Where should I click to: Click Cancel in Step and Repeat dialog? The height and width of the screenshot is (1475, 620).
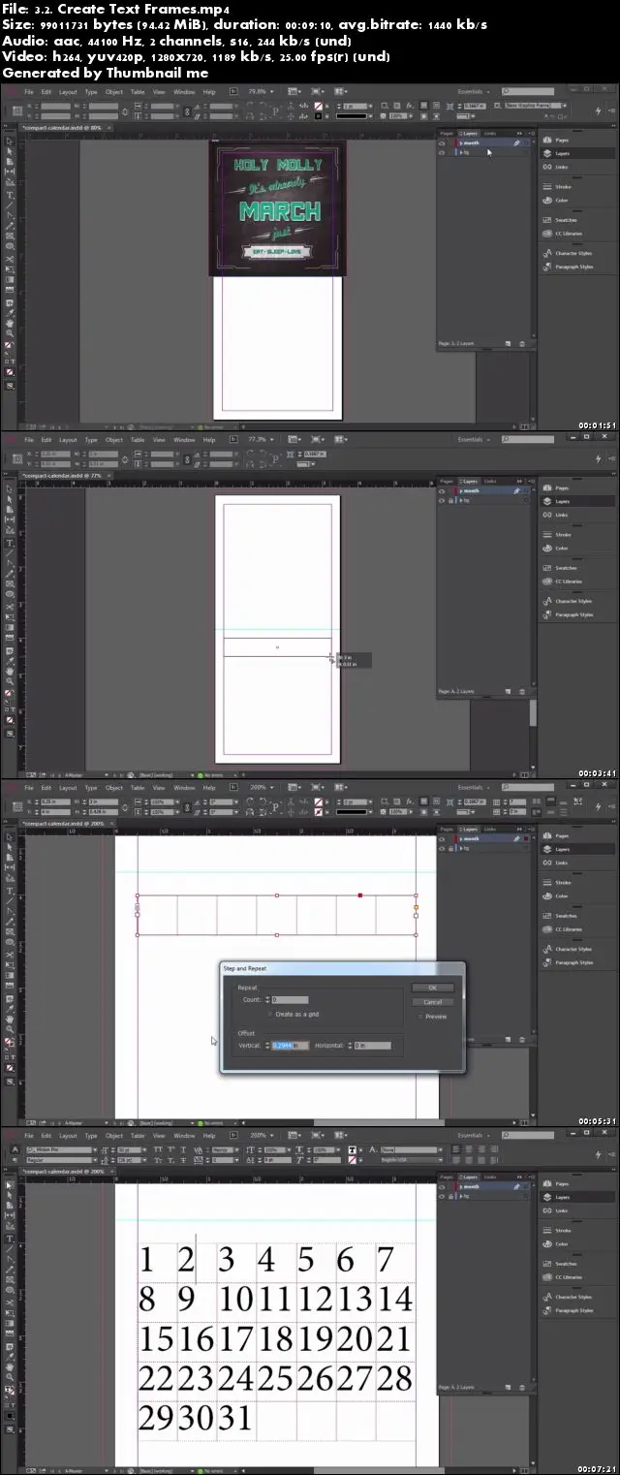(432, 1001)
